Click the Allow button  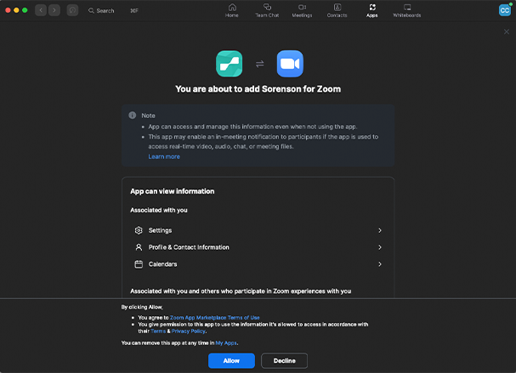(231, 360)
